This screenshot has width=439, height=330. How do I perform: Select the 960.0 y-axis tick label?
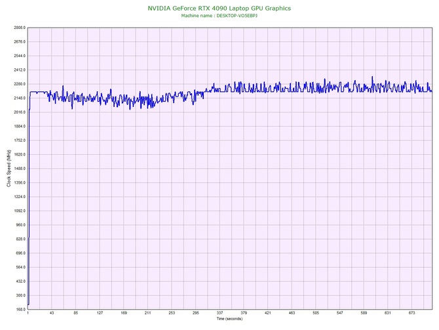(20, 225)
